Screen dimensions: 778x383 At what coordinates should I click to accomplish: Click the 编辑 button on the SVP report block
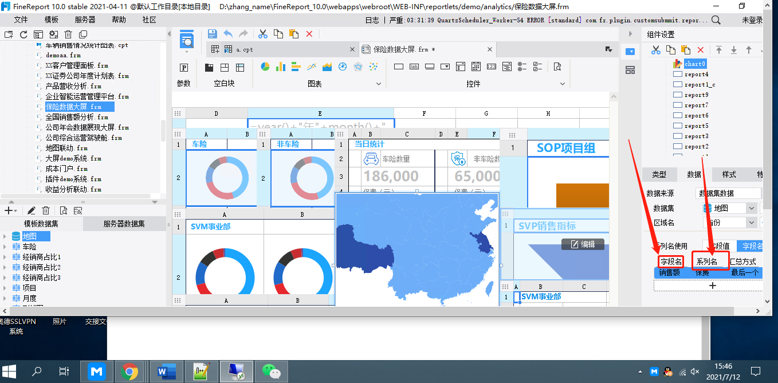click(x=583, y=244)
